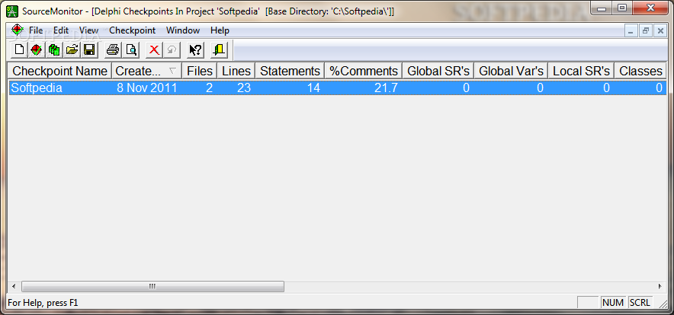Click the new checkpoint red target icon
Image resolution: width=674 pixels, height=315 pixels.
[x=37, y=49]
